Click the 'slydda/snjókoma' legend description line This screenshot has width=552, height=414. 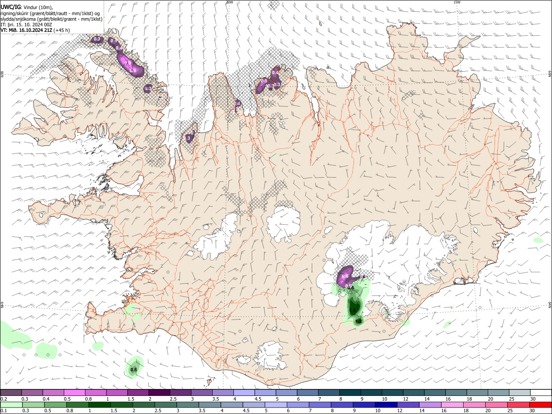point(51,19)
